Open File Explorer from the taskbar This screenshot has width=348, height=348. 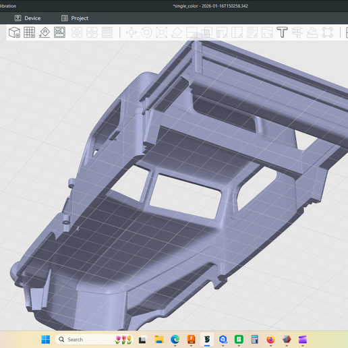click(x=159, y=340)
